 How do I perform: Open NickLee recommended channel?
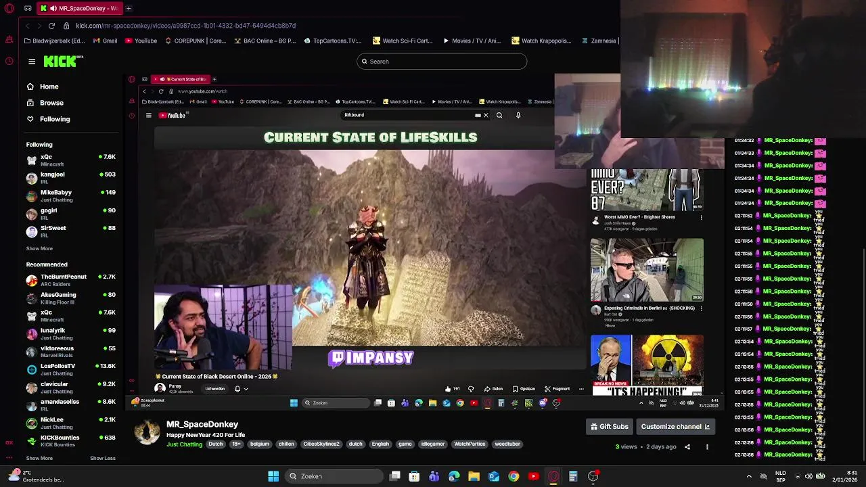(x=71, y=423)
